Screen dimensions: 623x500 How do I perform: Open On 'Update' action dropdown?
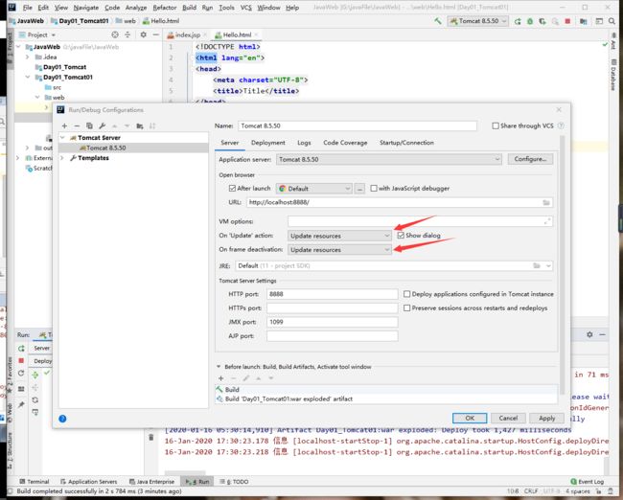point(339,236)
